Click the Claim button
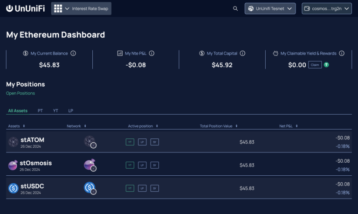The height and width of the screenshot is (214, 358). (315, 65)
